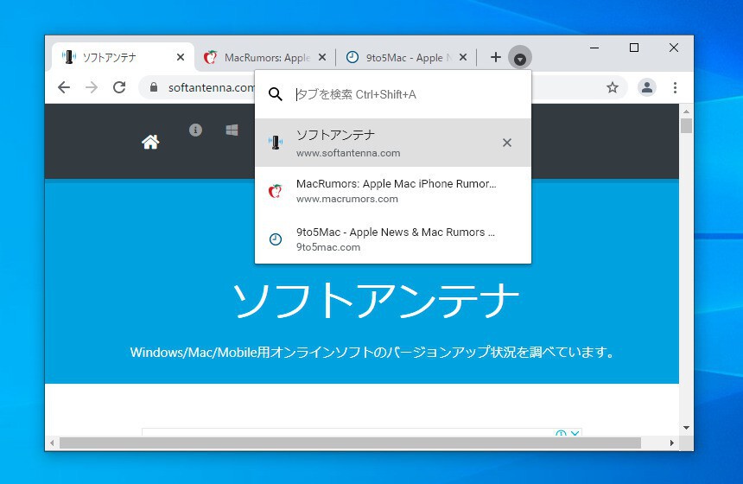
Task: Click the Windows logo icon in site navigation
Action: click(x=232, y=130)
